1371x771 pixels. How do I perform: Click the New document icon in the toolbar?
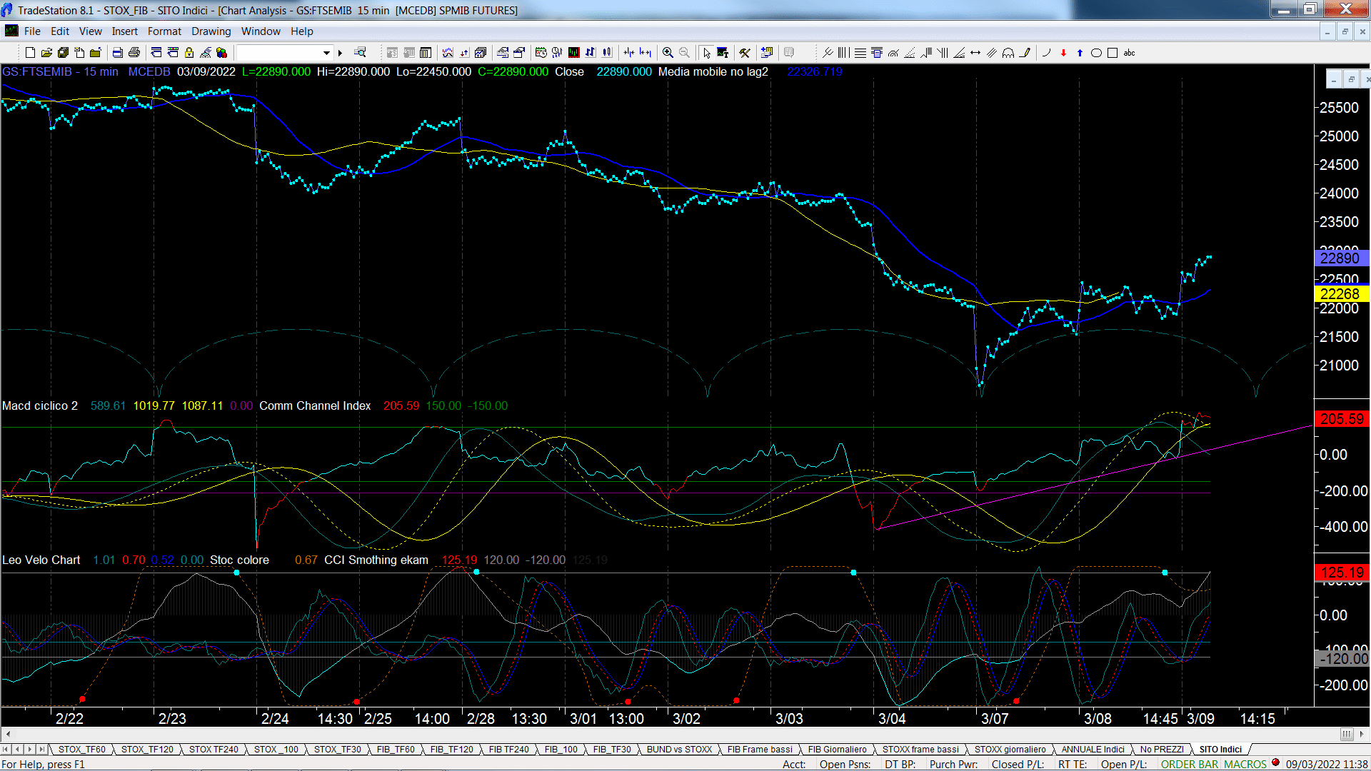30,53
